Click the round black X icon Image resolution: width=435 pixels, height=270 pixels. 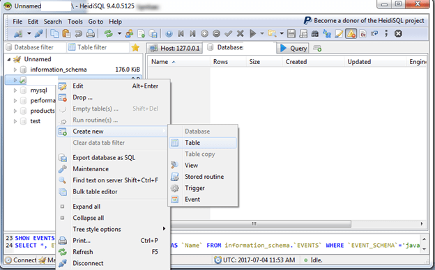click(398, 34)
